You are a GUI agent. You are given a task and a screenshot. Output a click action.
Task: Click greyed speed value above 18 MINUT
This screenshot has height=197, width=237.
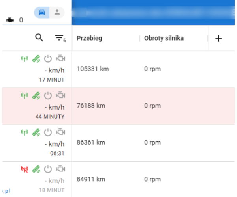pos(55,181)
